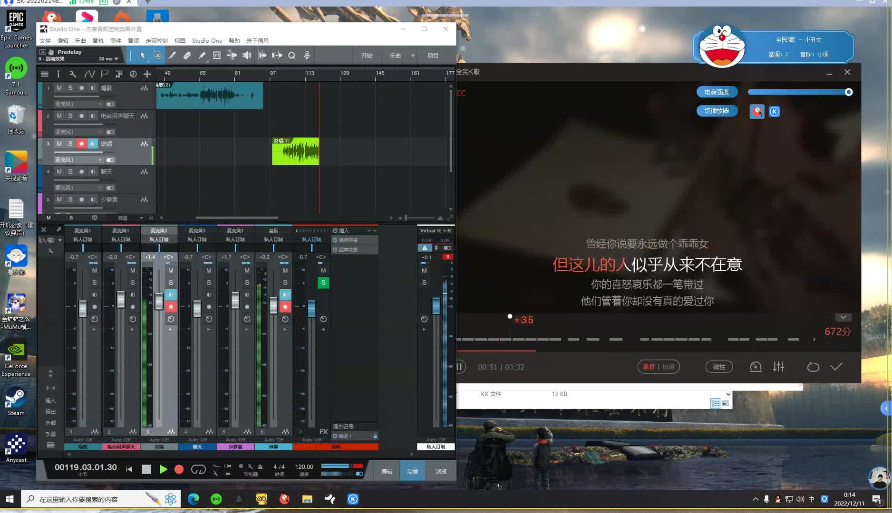This screenshot has height=513, width=892.
Task: Open the view dropdown arrow in file window
Action: coord(728,394)
